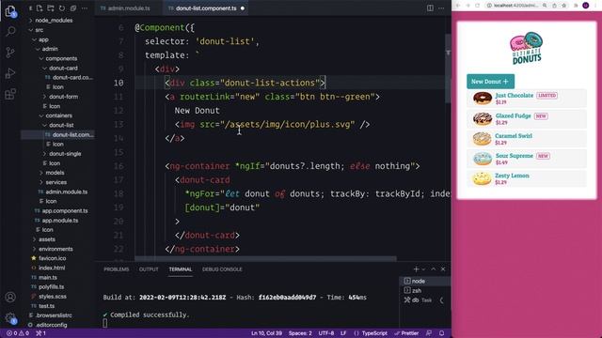The height and width of the screenshot is (338, 602).
Task: Switch to the OUTPUT panel tab
Action: 149,269
